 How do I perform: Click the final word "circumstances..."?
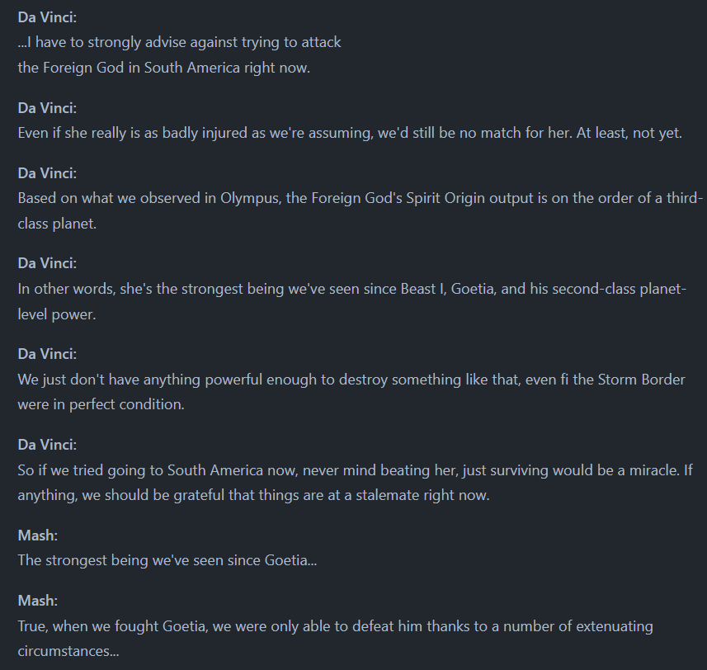pos(68,651)
